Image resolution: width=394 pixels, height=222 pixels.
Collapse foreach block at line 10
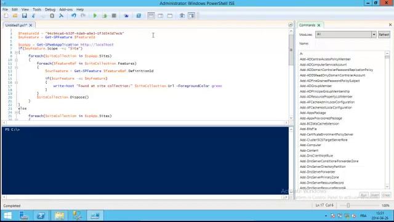[x=16, y=60]
